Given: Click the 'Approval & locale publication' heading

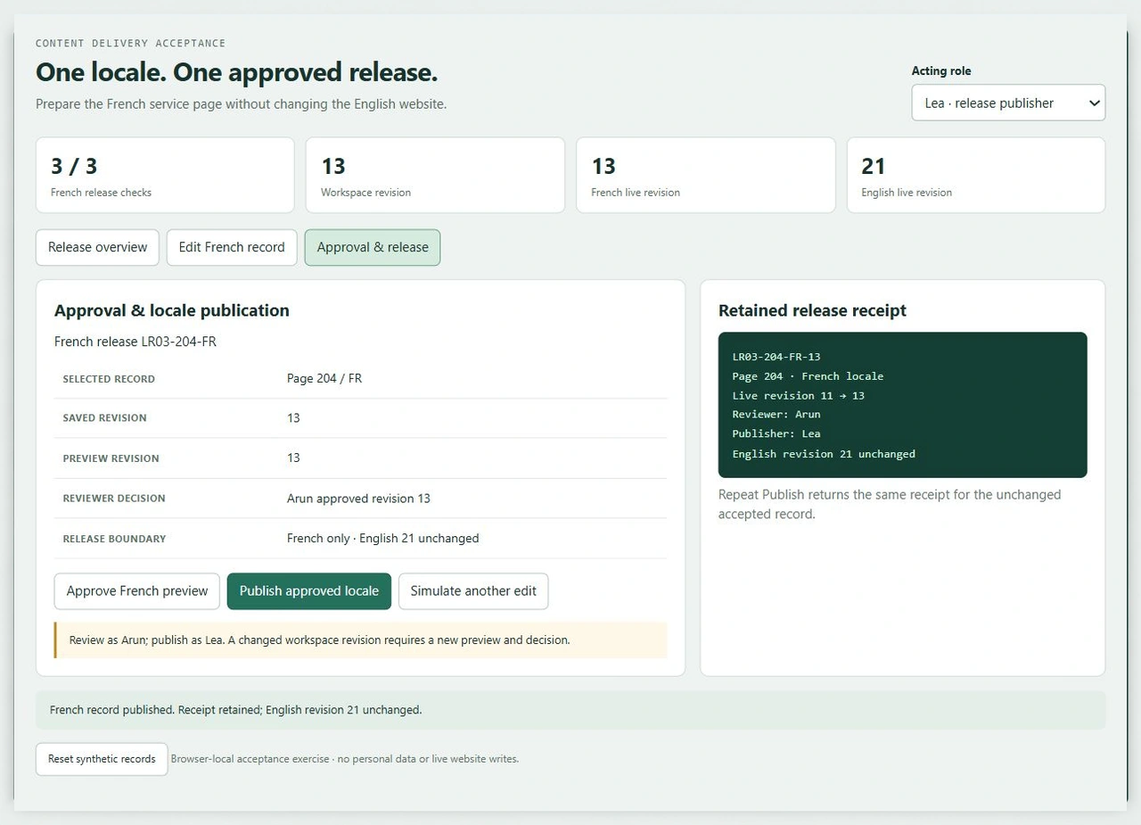Looking at the screenshot, I should (172, 310).
